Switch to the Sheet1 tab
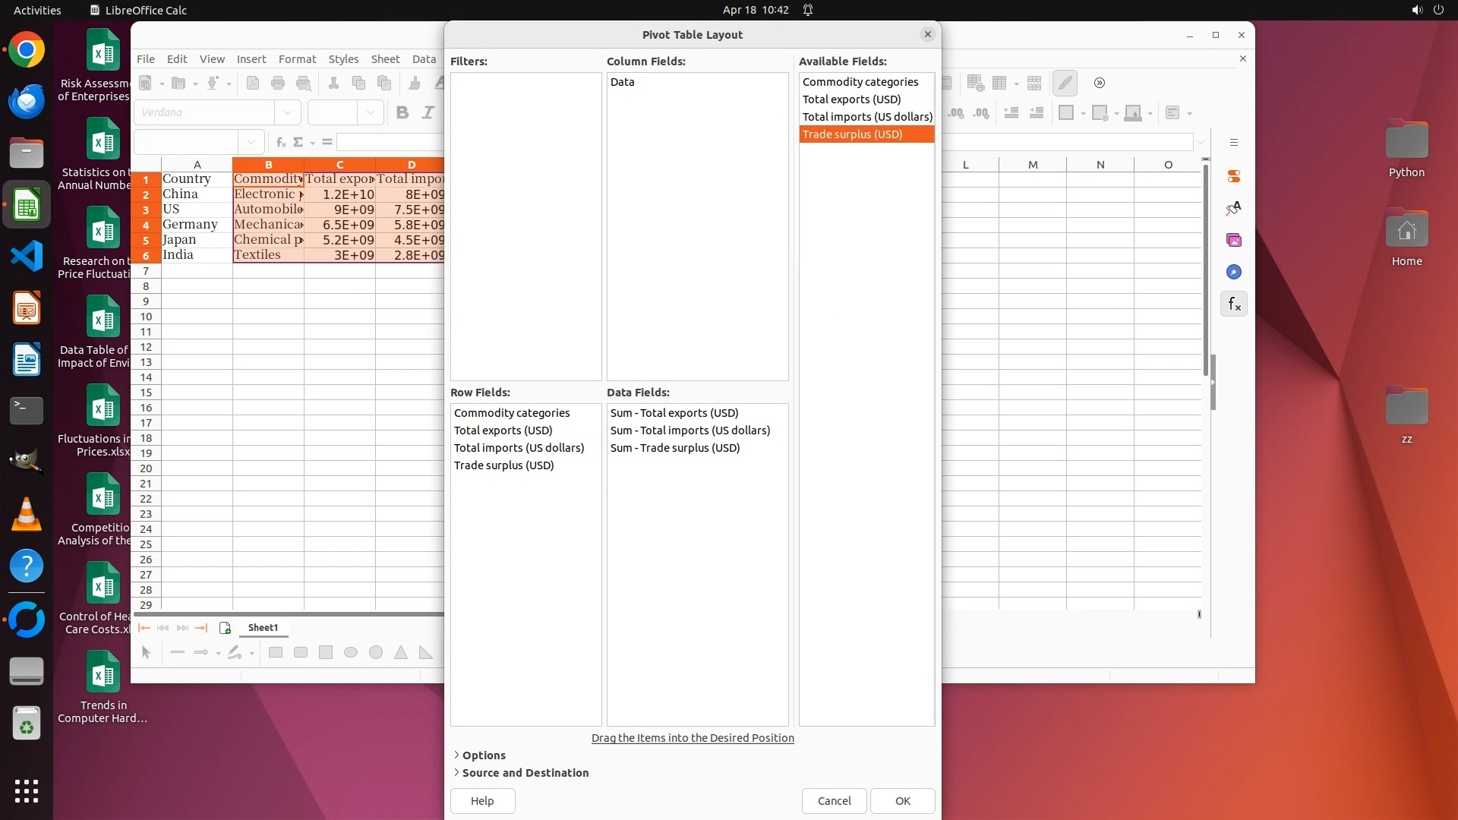 pos(263,627)
